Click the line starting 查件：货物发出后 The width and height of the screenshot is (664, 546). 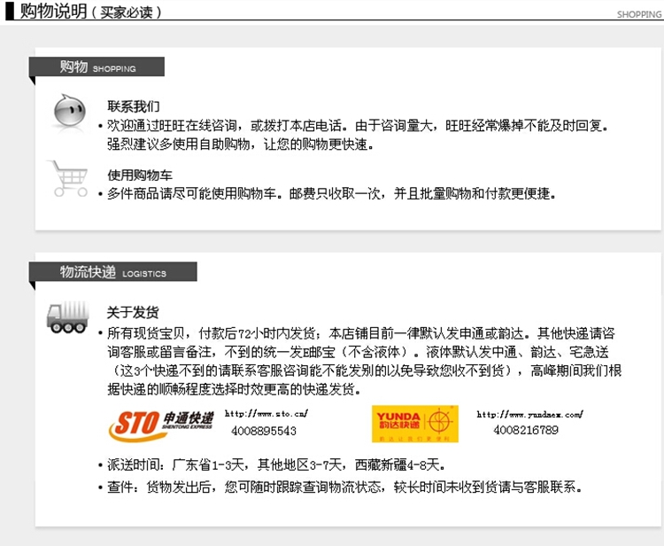[x=344, y=487]
